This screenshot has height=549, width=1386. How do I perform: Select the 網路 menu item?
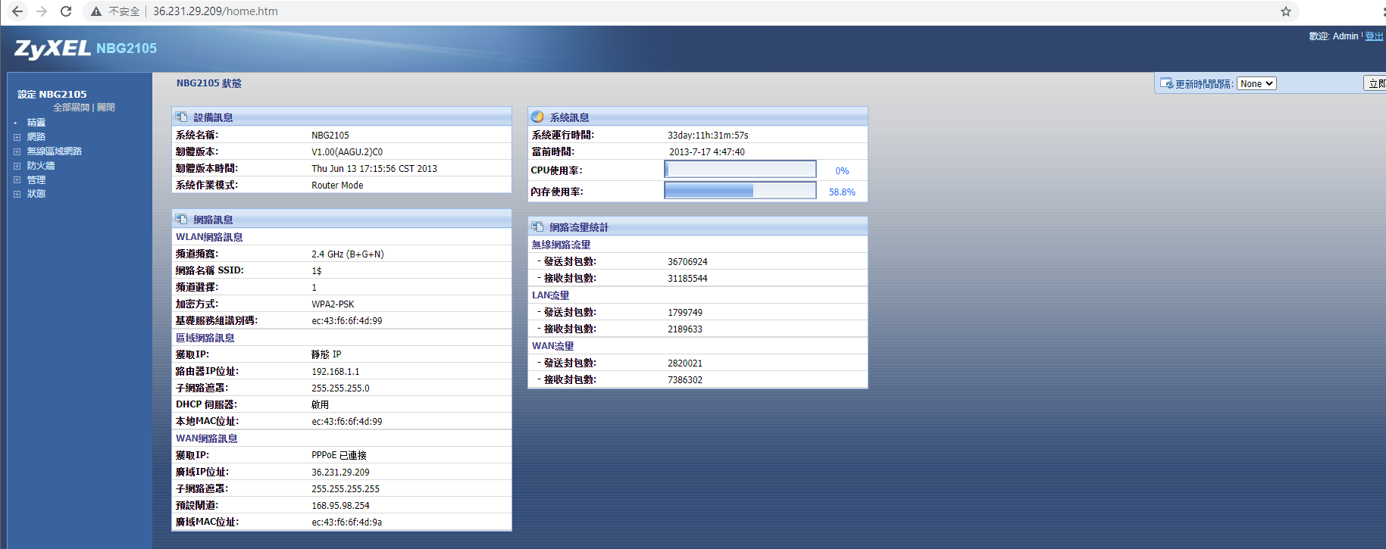[x=36, y=137]
